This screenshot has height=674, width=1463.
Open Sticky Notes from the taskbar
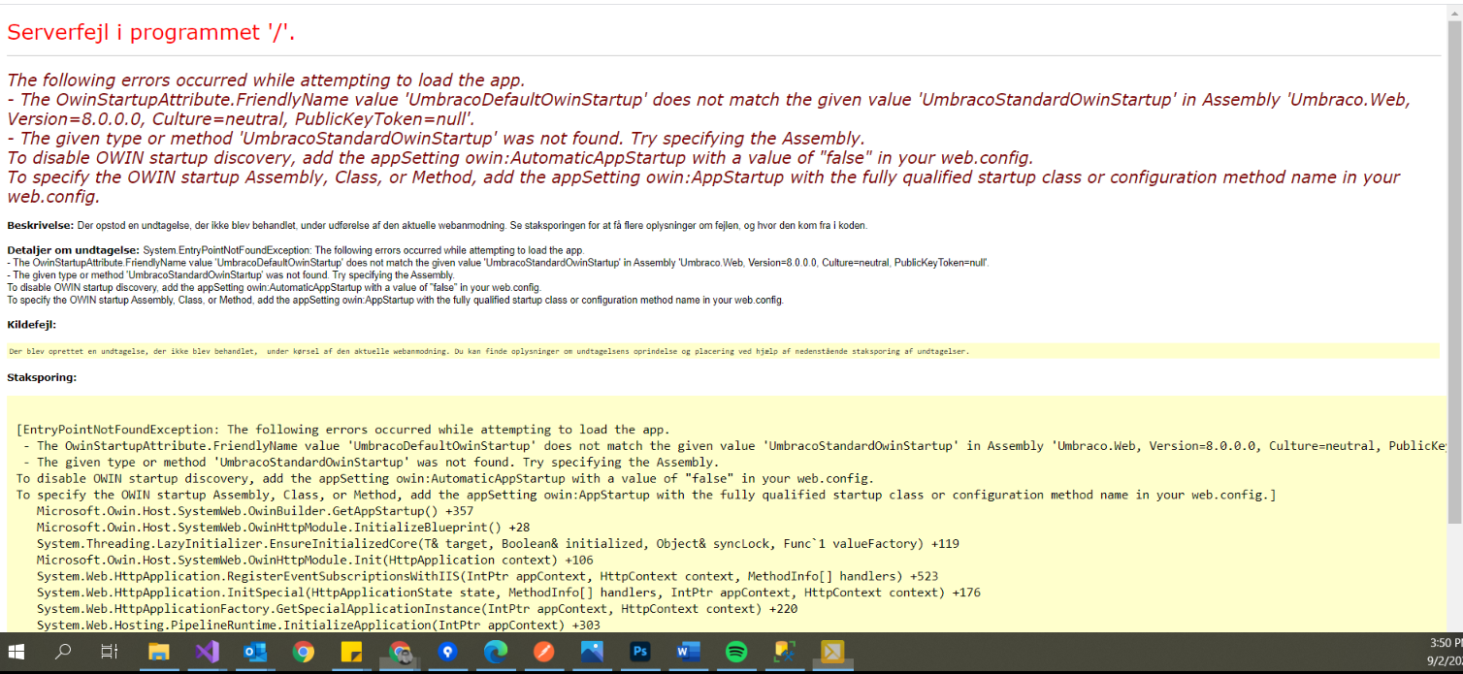(x=351, y=652)
